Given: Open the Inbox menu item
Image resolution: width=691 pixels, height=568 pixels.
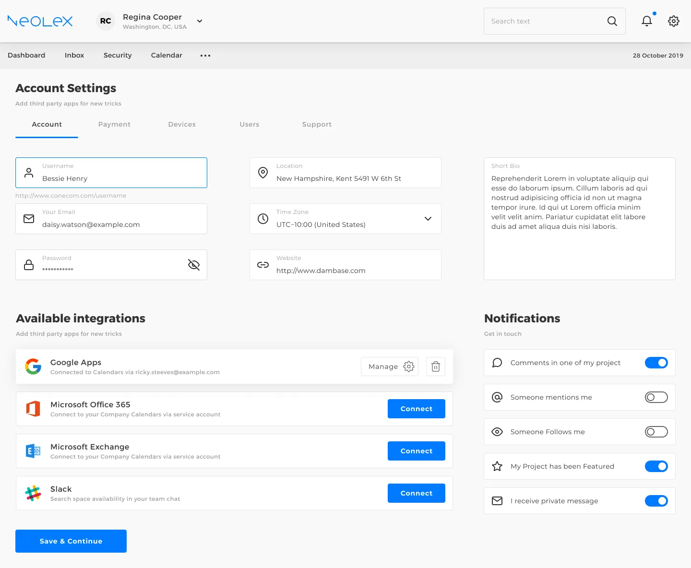Looking at the screenshot, I should 74,55.
